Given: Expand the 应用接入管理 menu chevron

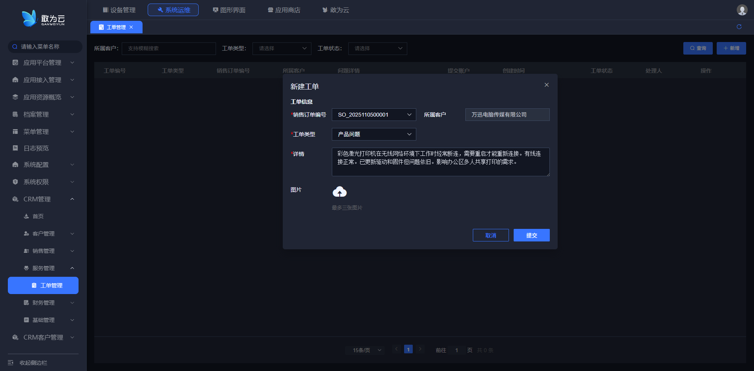Looking at the screenshot, I should [72, 80].
